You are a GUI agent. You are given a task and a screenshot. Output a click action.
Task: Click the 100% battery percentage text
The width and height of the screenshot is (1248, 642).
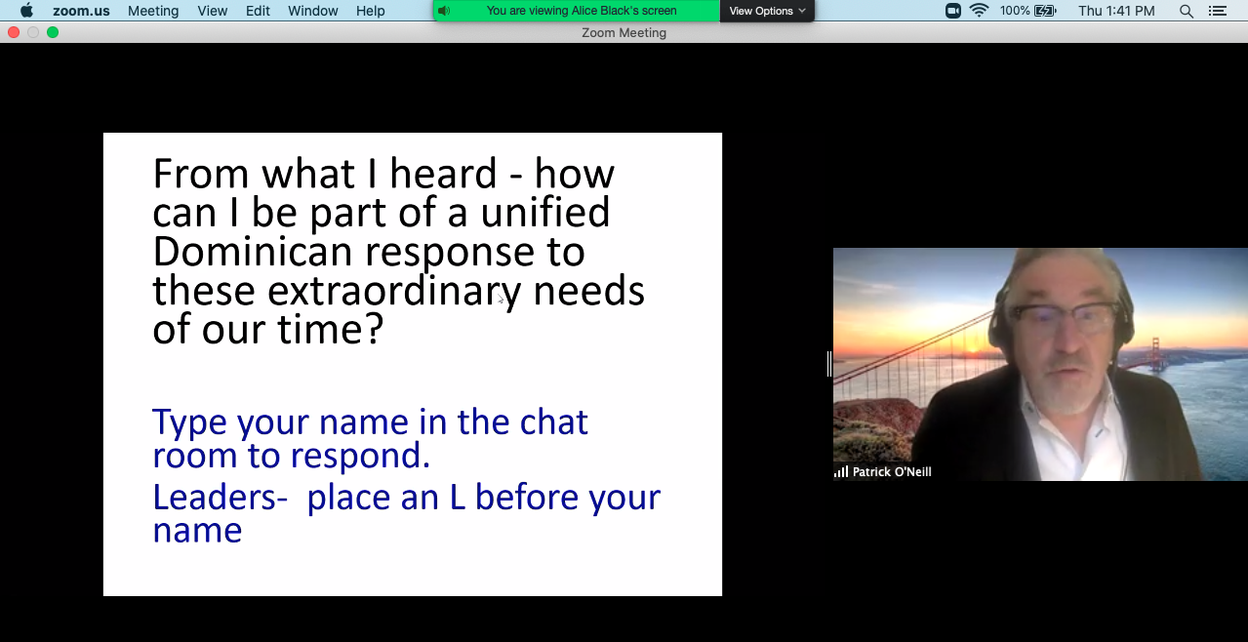(1015, 11)
